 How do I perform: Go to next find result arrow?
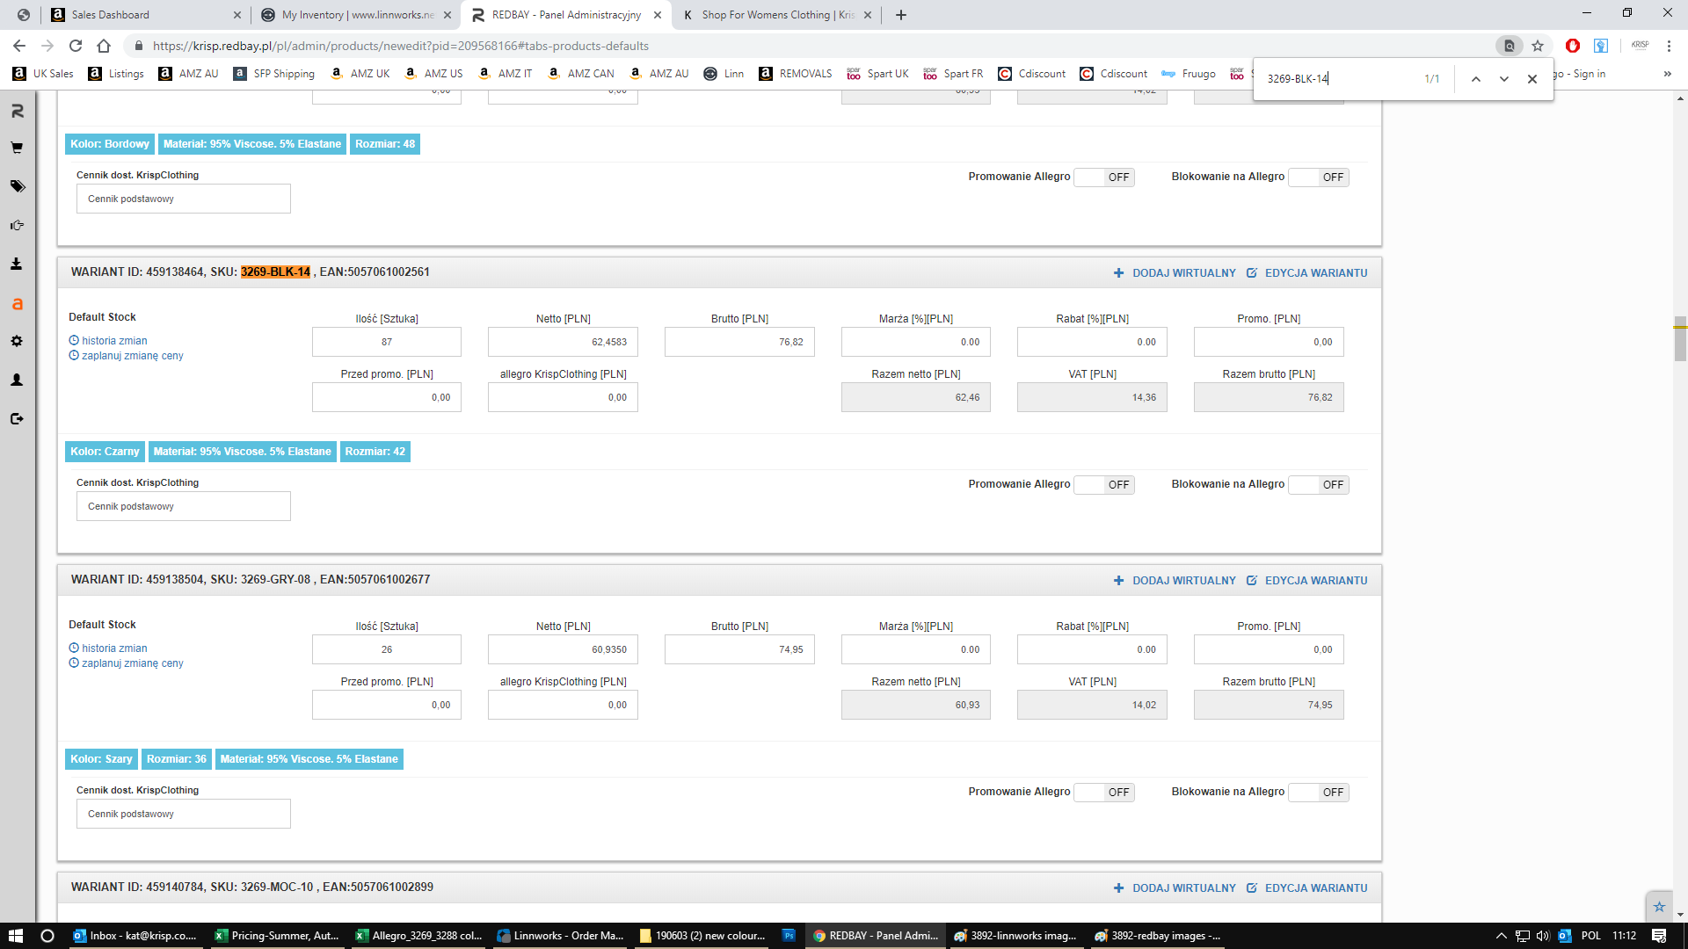click(x=1504, y=79)
